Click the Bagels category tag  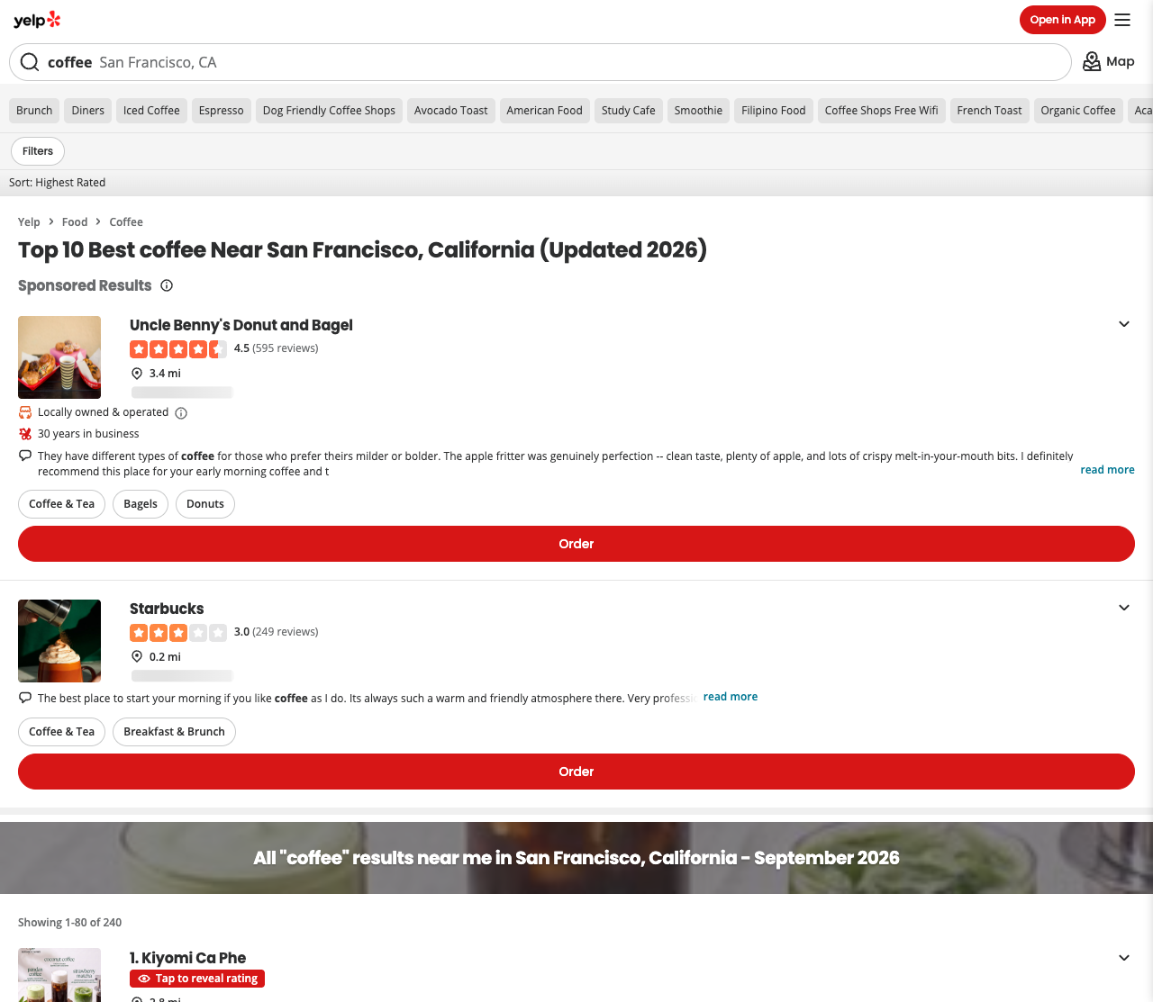(141, 504)
